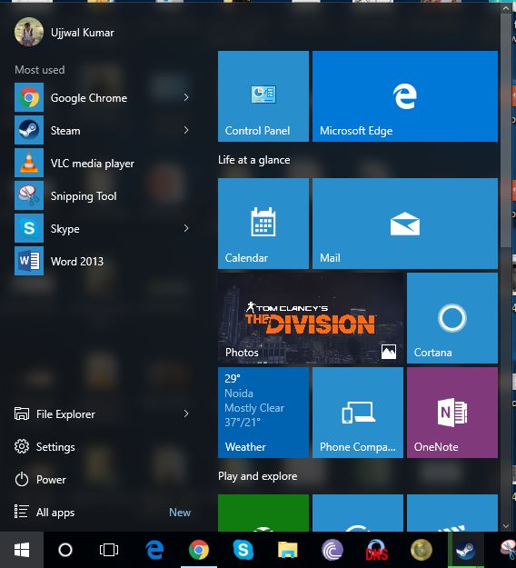Switch to Google Chrome on the taskbar
516x568 pixels.
click(199, 550)
